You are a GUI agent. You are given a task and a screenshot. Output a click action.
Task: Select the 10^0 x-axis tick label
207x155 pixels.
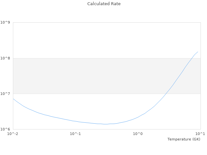pos(138,134)
